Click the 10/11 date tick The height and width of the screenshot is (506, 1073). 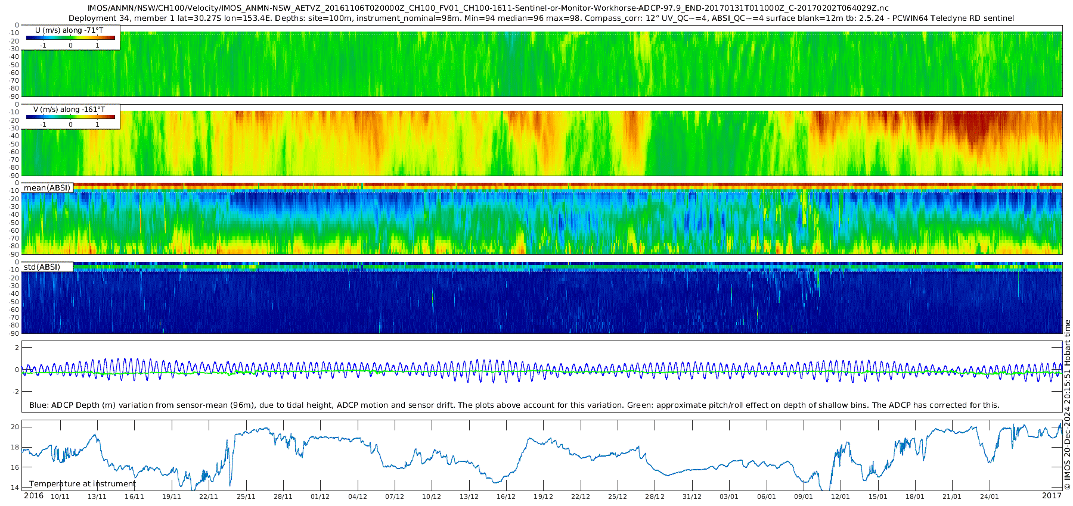click(x=60, y=496)
